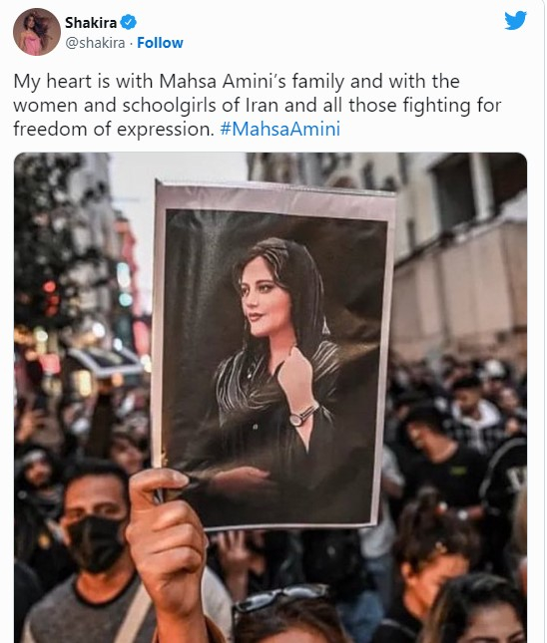Click the wristwatch in the portrait

click(303, 416)
